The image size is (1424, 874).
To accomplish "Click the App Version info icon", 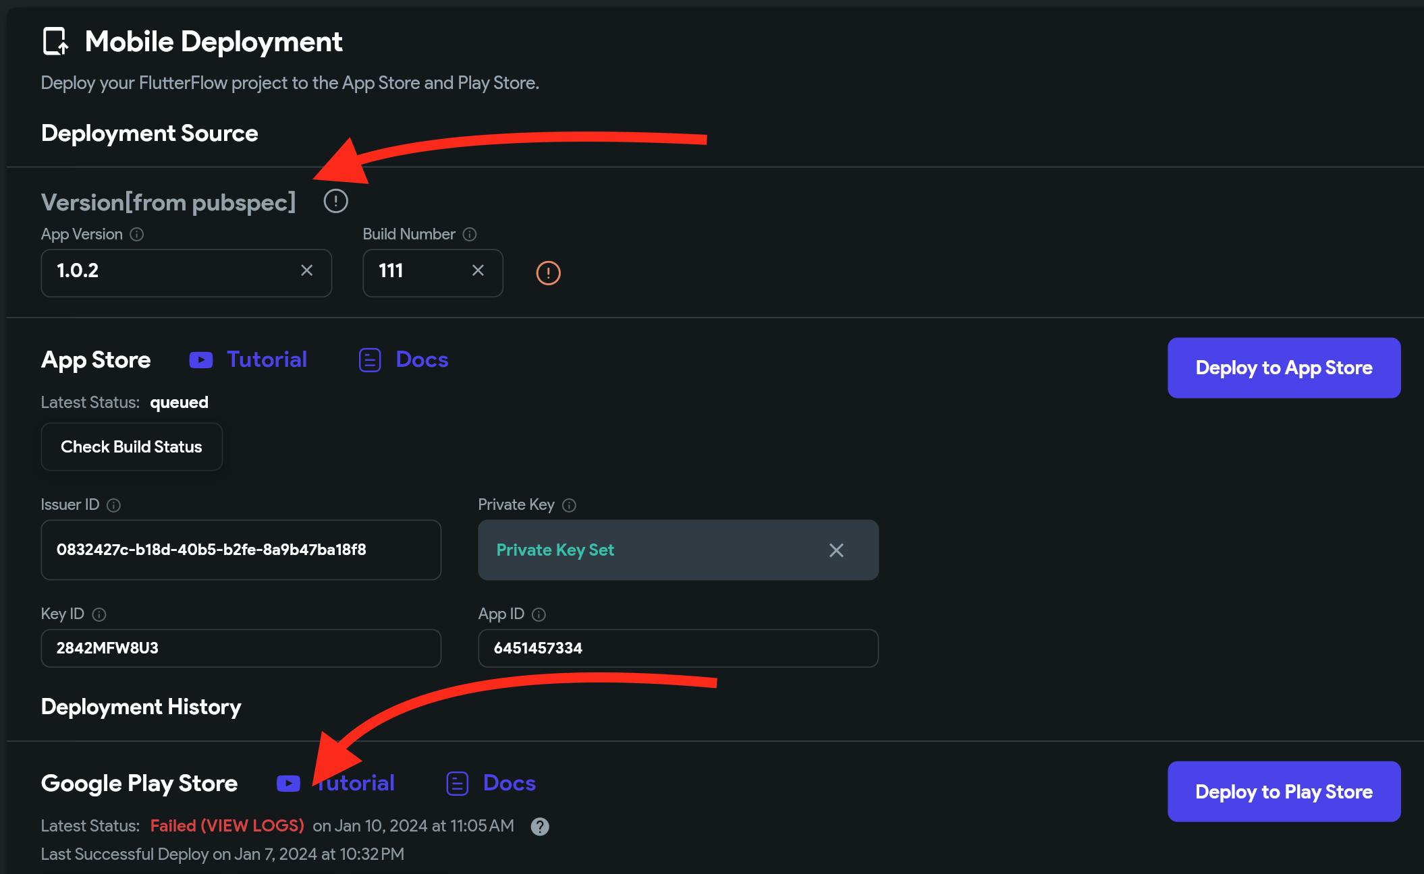I will pos(137,235).
